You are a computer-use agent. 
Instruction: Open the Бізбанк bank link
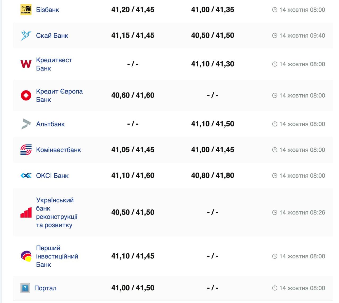tap(48, 10)
